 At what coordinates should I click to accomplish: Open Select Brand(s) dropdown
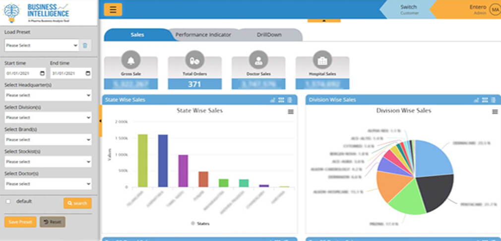pyautogui.click(x=48, y=139)
